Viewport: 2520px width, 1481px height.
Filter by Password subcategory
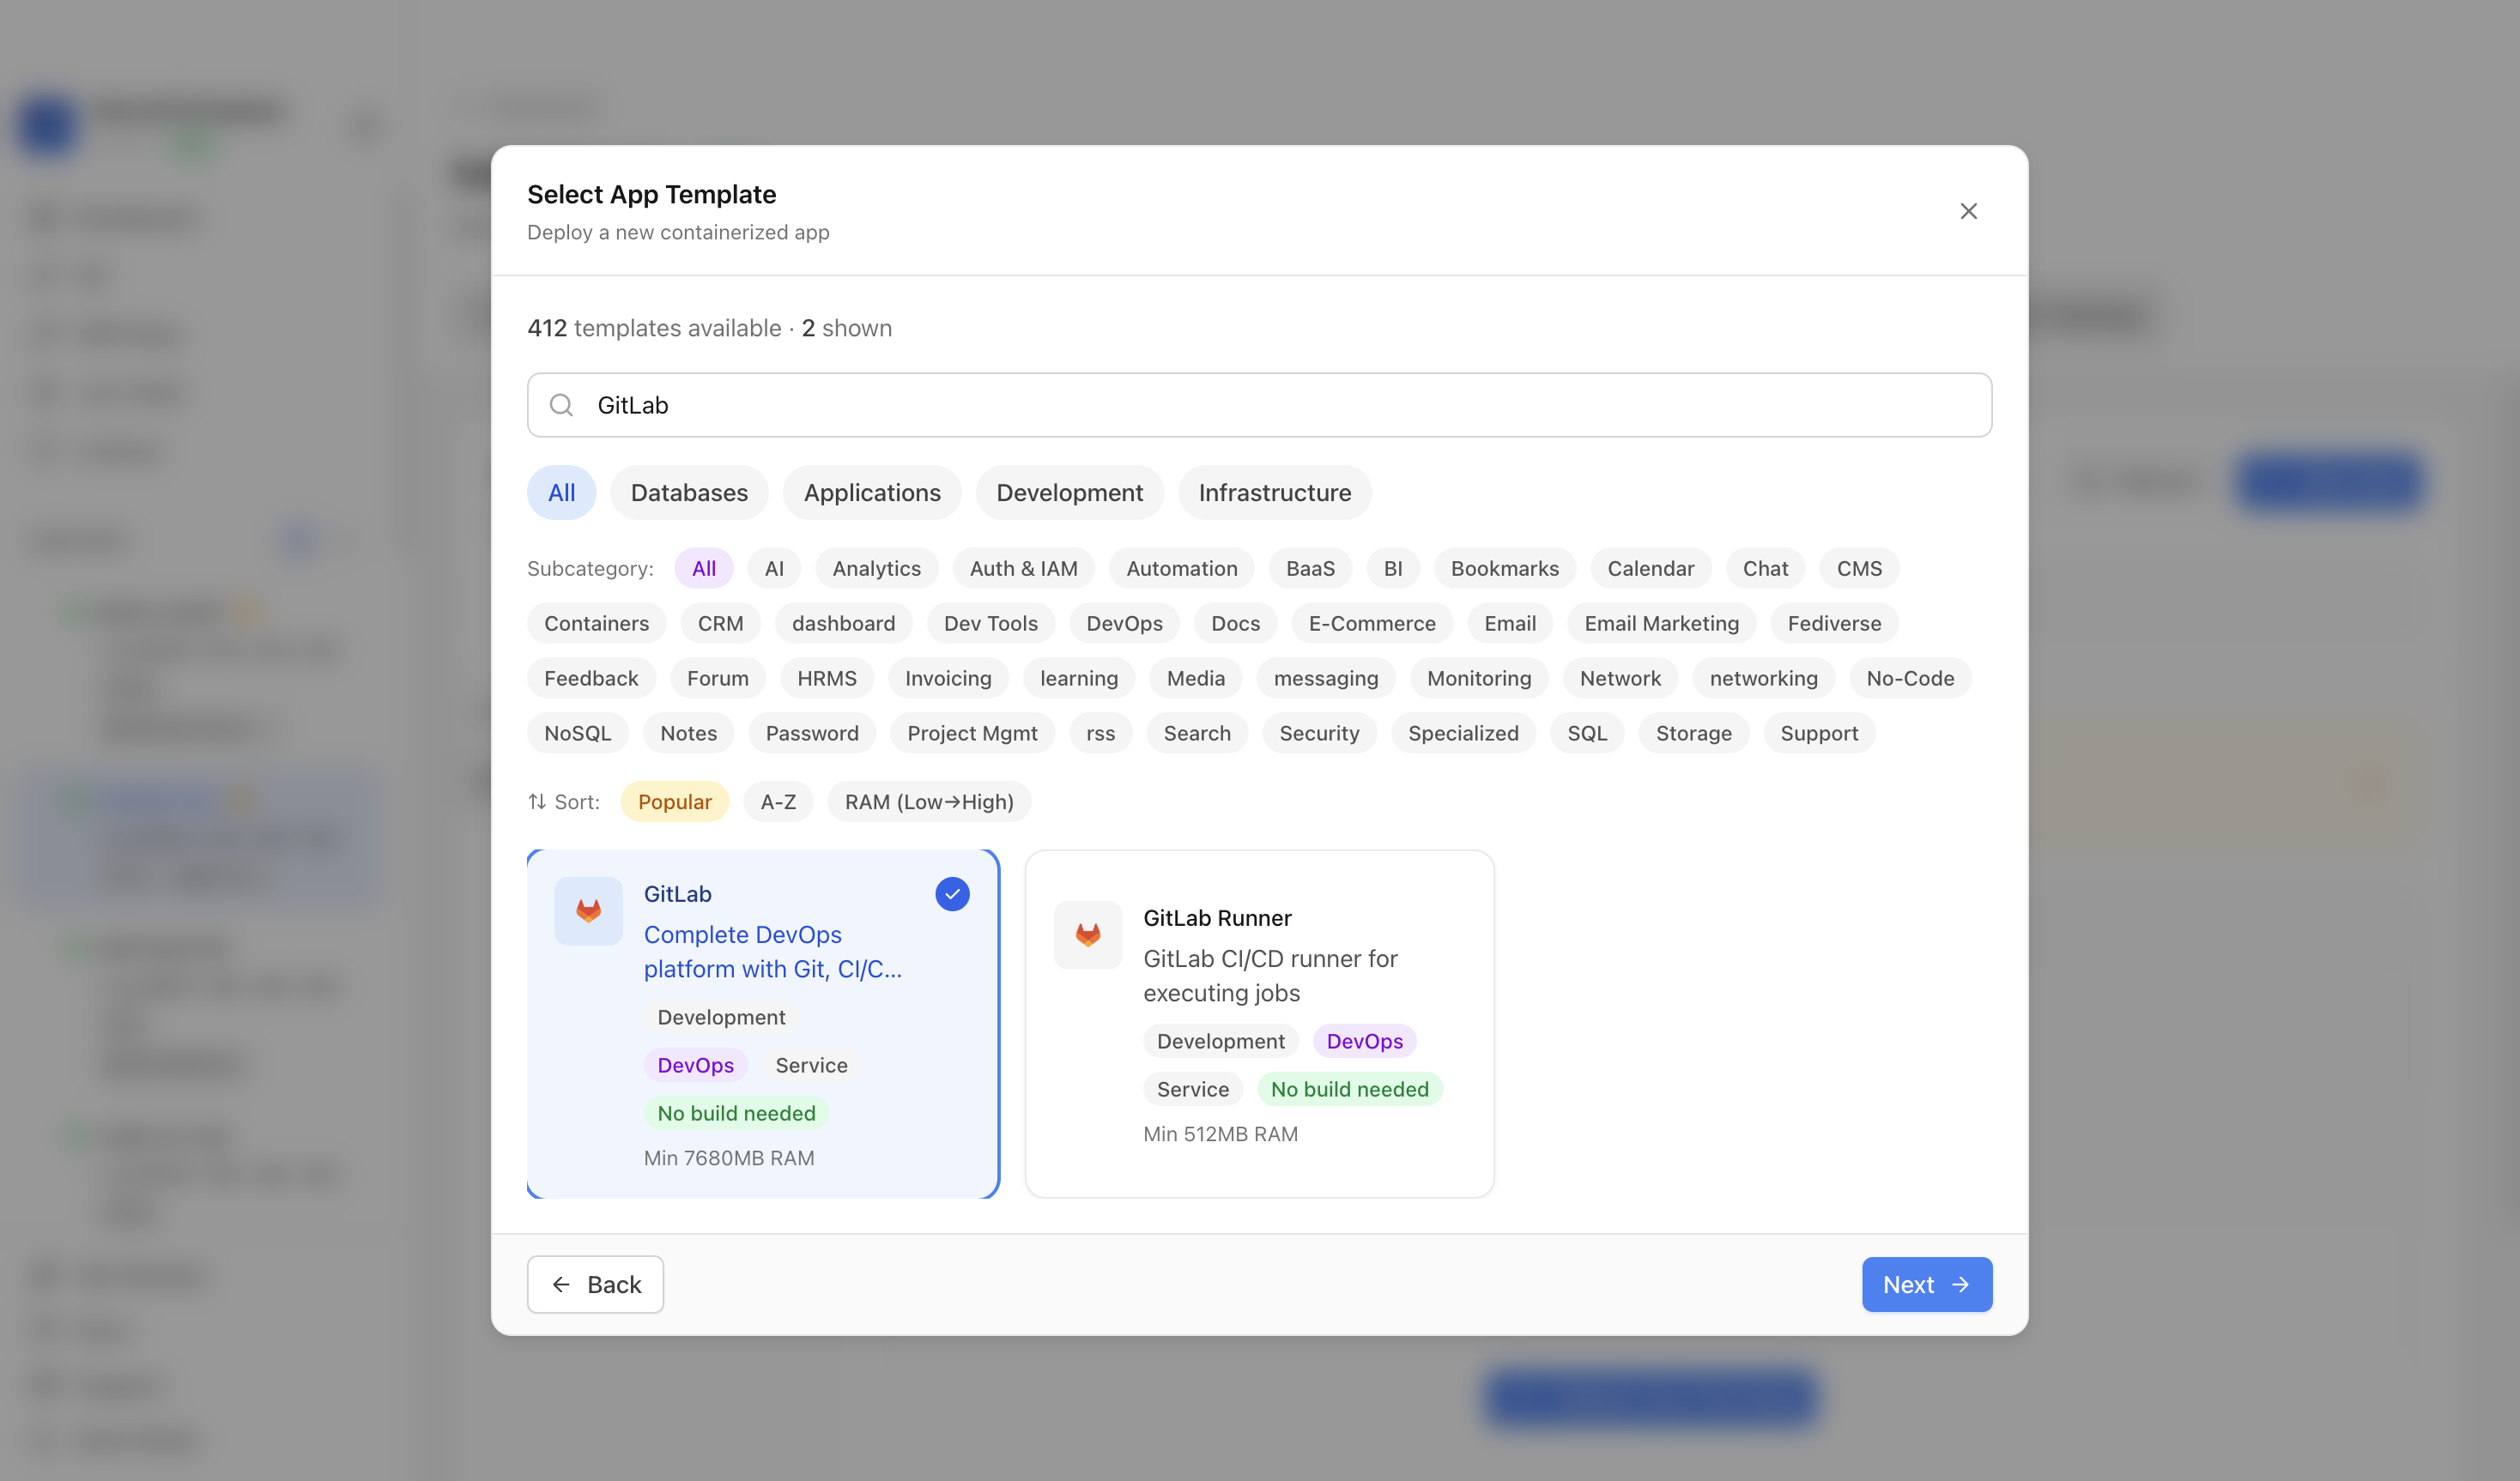click(x=812, y=733)
